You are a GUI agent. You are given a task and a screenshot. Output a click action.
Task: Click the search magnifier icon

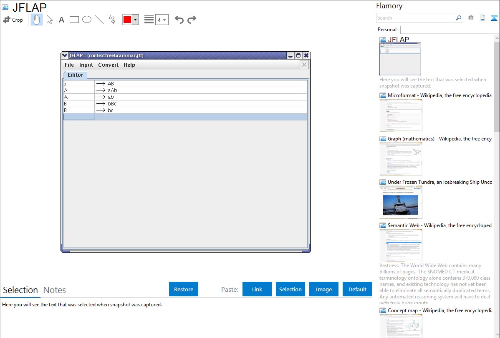459,18
